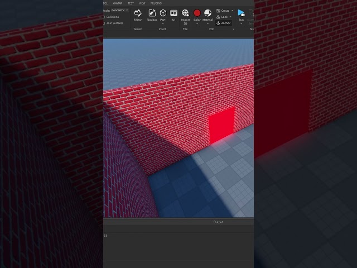Open the TEST ribbon tab
The width and height of the screenshot is (357, 268).
point(131,3)
